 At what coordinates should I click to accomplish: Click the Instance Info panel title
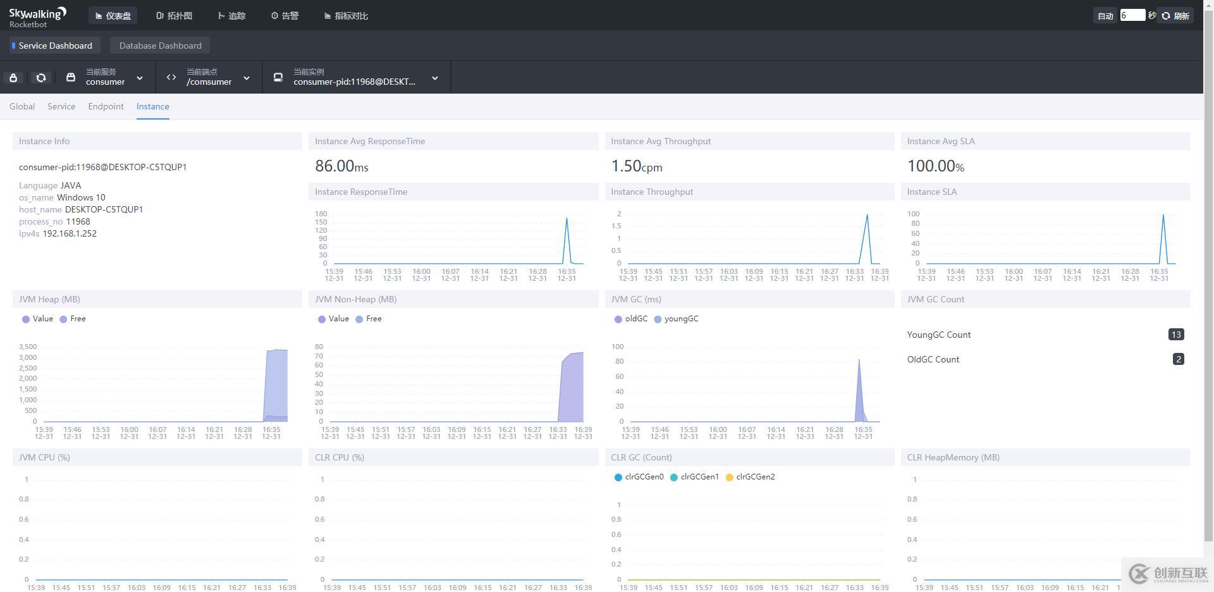(x=44, y=141)
